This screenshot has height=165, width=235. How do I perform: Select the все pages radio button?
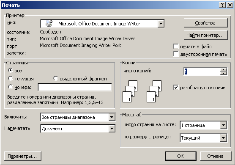click(11, 70)
